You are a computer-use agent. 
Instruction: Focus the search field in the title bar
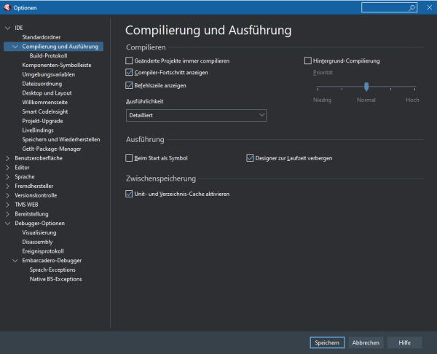point(389,8)
